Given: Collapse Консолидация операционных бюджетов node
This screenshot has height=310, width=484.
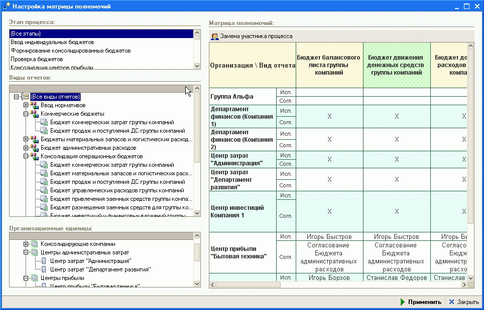Looking at the screenshot, I should pos(26,156).
